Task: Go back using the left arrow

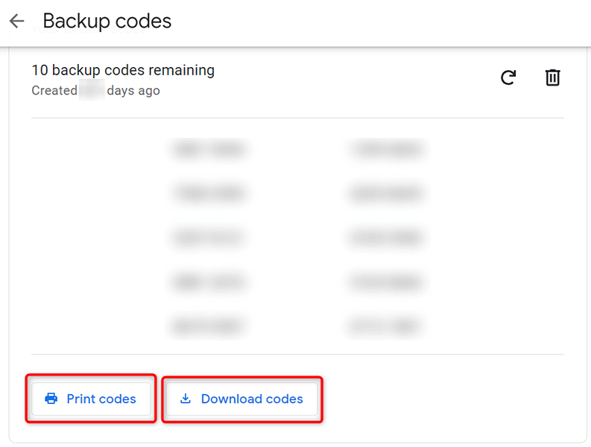Action: pos(17,22)
